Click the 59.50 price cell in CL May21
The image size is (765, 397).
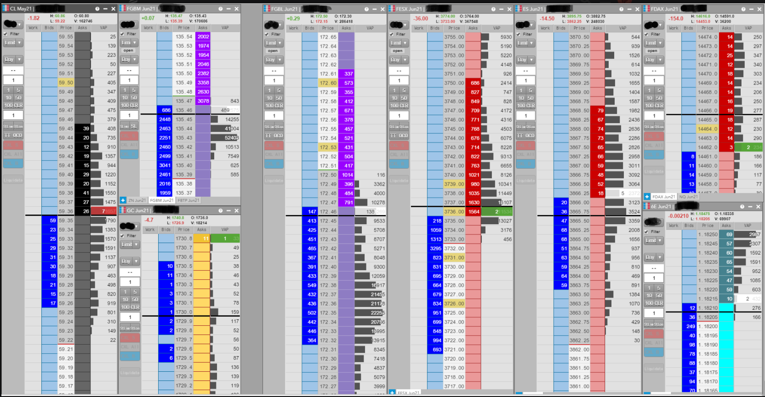66,83
